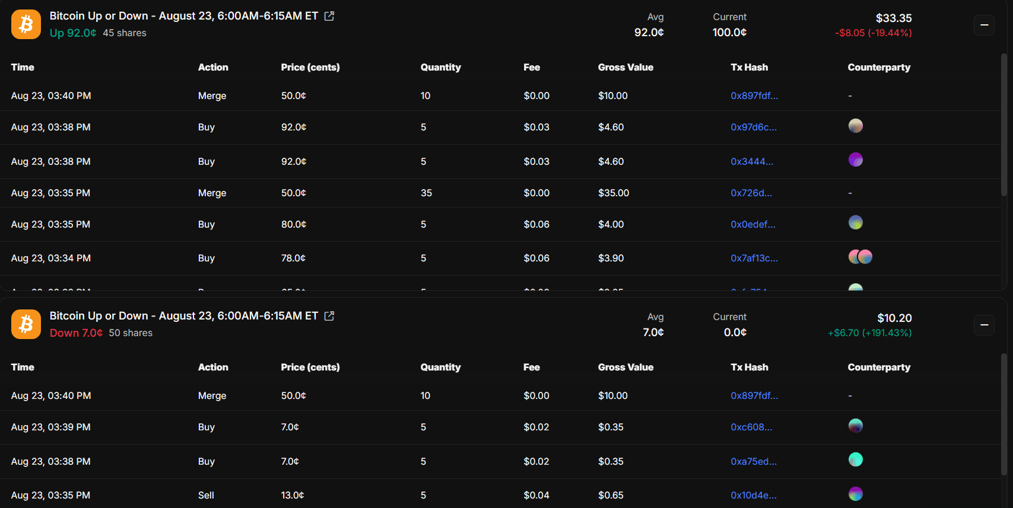Open tx hash 0x97d6c... link

[754, 127]
